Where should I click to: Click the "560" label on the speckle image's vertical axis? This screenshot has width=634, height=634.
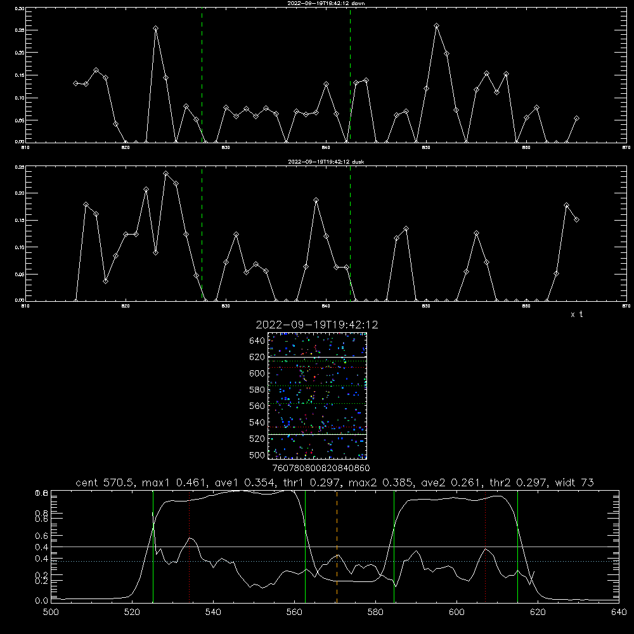257,406
